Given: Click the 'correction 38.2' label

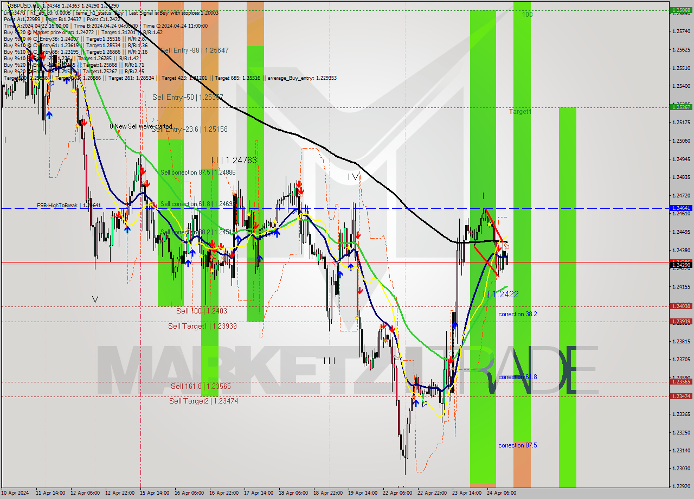Looking at the screenshot, I should (518, 314).
